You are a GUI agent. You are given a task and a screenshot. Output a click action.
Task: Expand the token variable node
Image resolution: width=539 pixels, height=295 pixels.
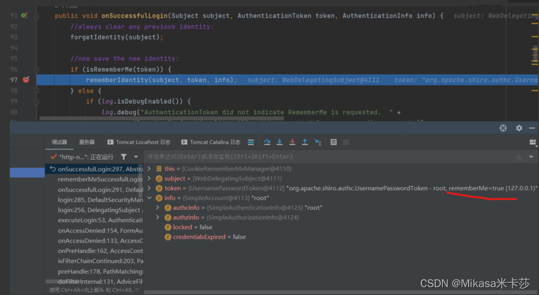tap(149, 188)
